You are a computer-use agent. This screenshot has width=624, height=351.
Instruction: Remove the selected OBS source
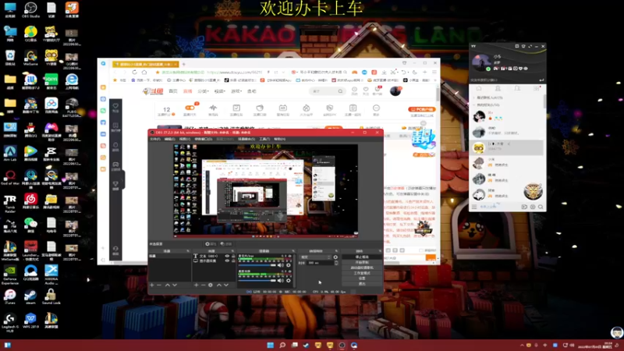203,285
